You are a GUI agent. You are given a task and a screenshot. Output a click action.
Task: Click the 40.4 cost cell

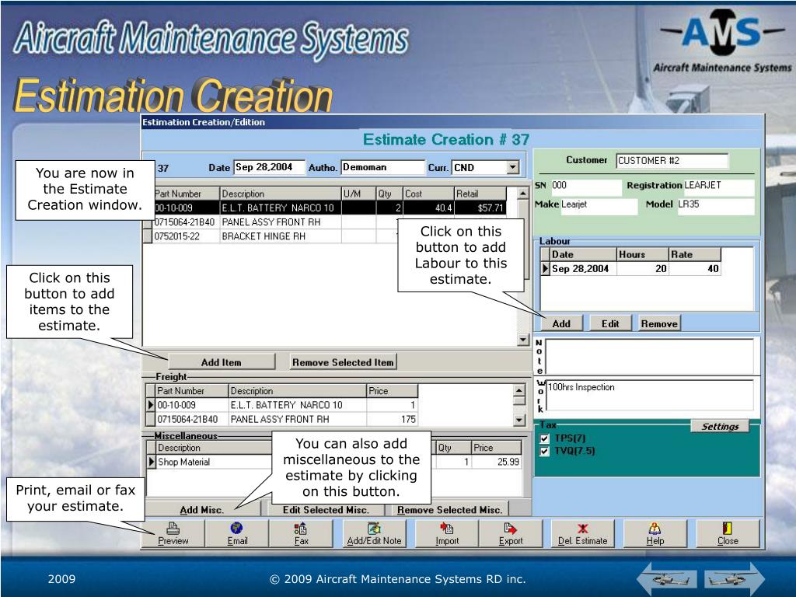(428, 208)
